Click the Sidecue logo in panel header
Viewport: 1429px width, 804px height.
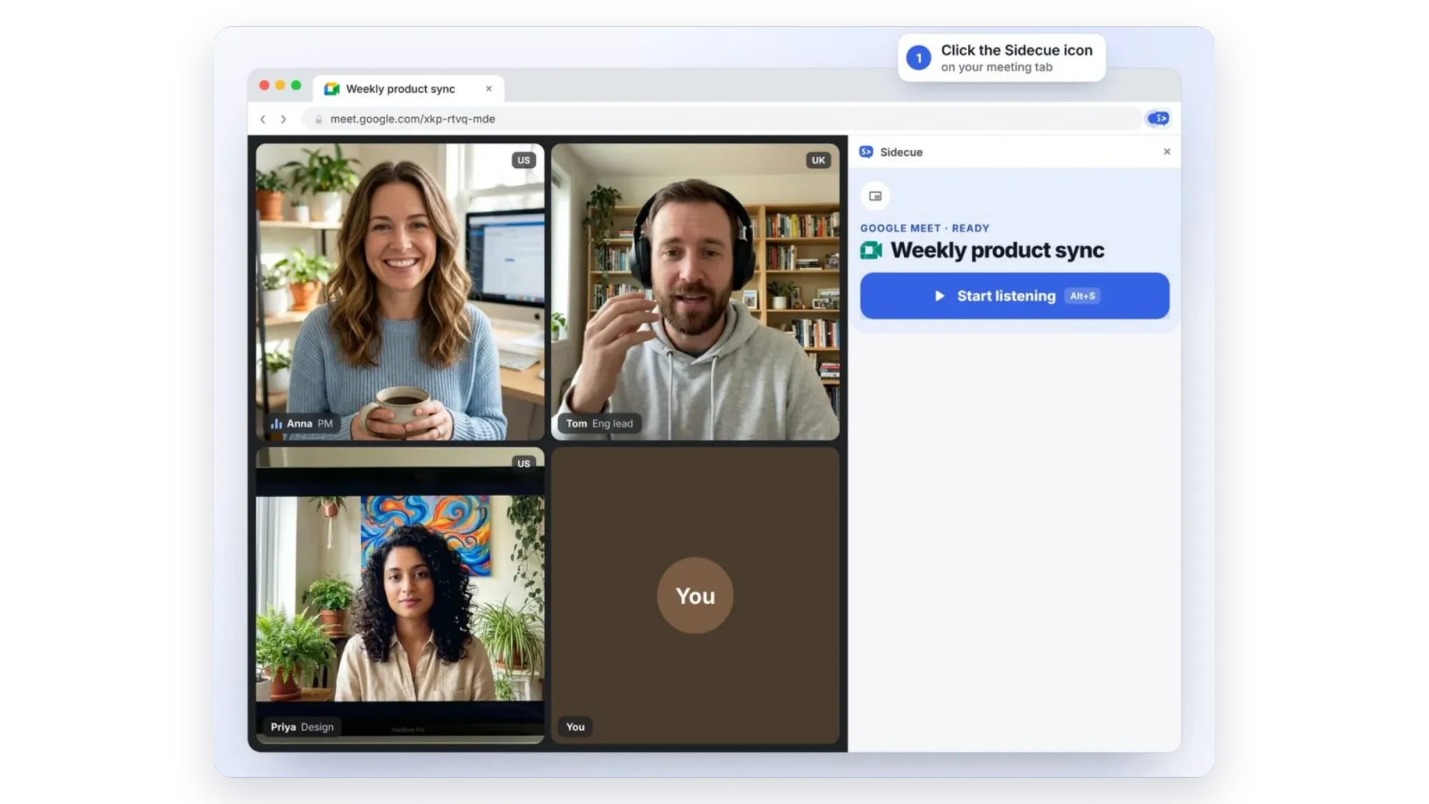[x=866, y=152]
